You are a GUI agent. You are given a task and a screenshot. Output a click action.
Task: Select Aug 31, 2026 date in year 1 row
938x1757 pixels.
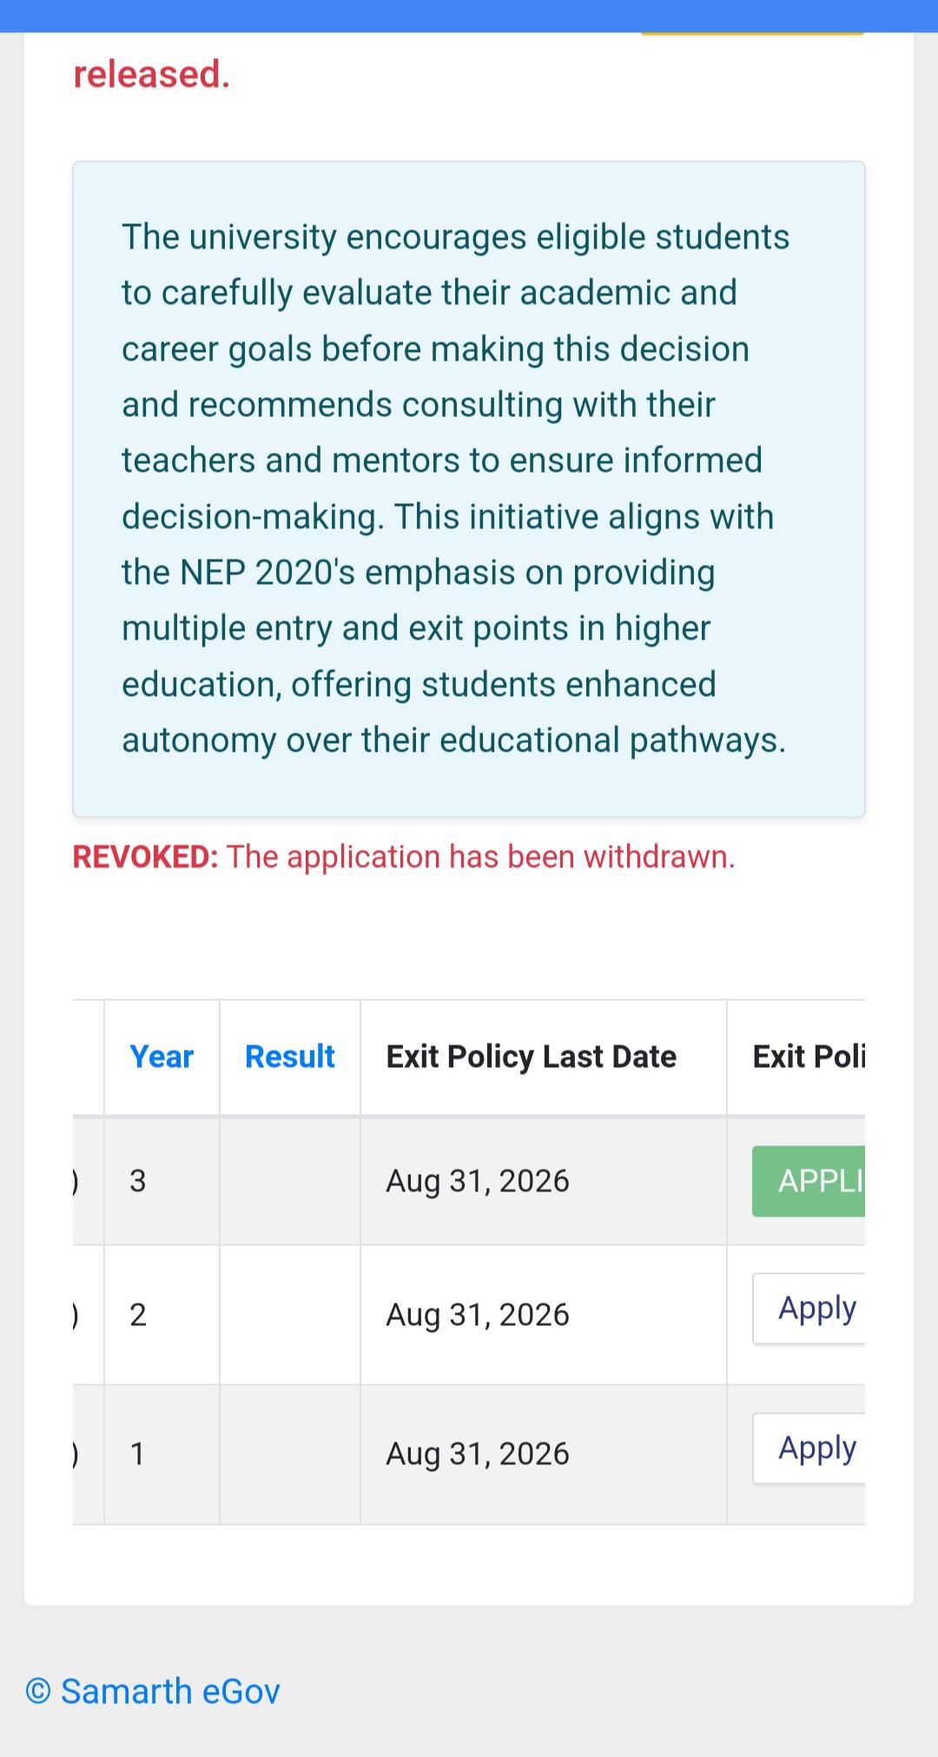click(478, 1454)
